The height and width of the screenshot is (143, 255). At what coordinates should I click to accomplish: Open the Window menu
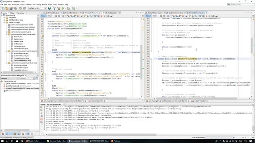(61, 5)
